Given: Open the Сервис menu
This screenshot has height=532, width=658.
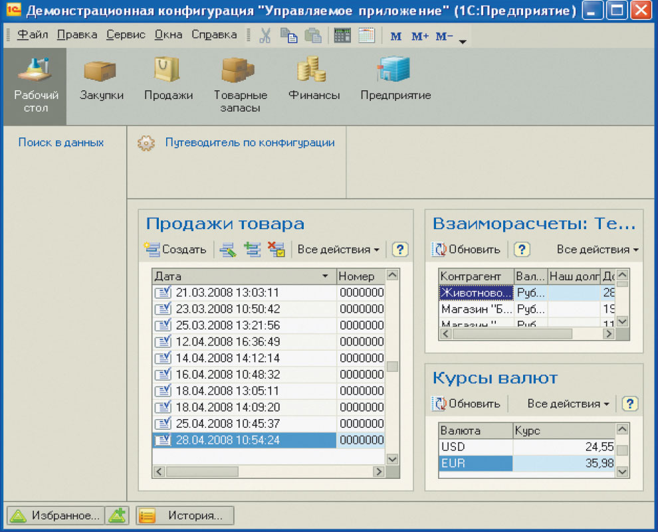Looking at the screenshot, I should click(126, 35).
